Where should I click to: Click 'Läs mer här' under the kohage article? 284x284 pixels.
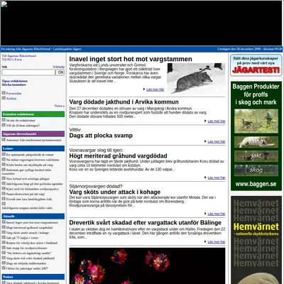click(217, 214)
